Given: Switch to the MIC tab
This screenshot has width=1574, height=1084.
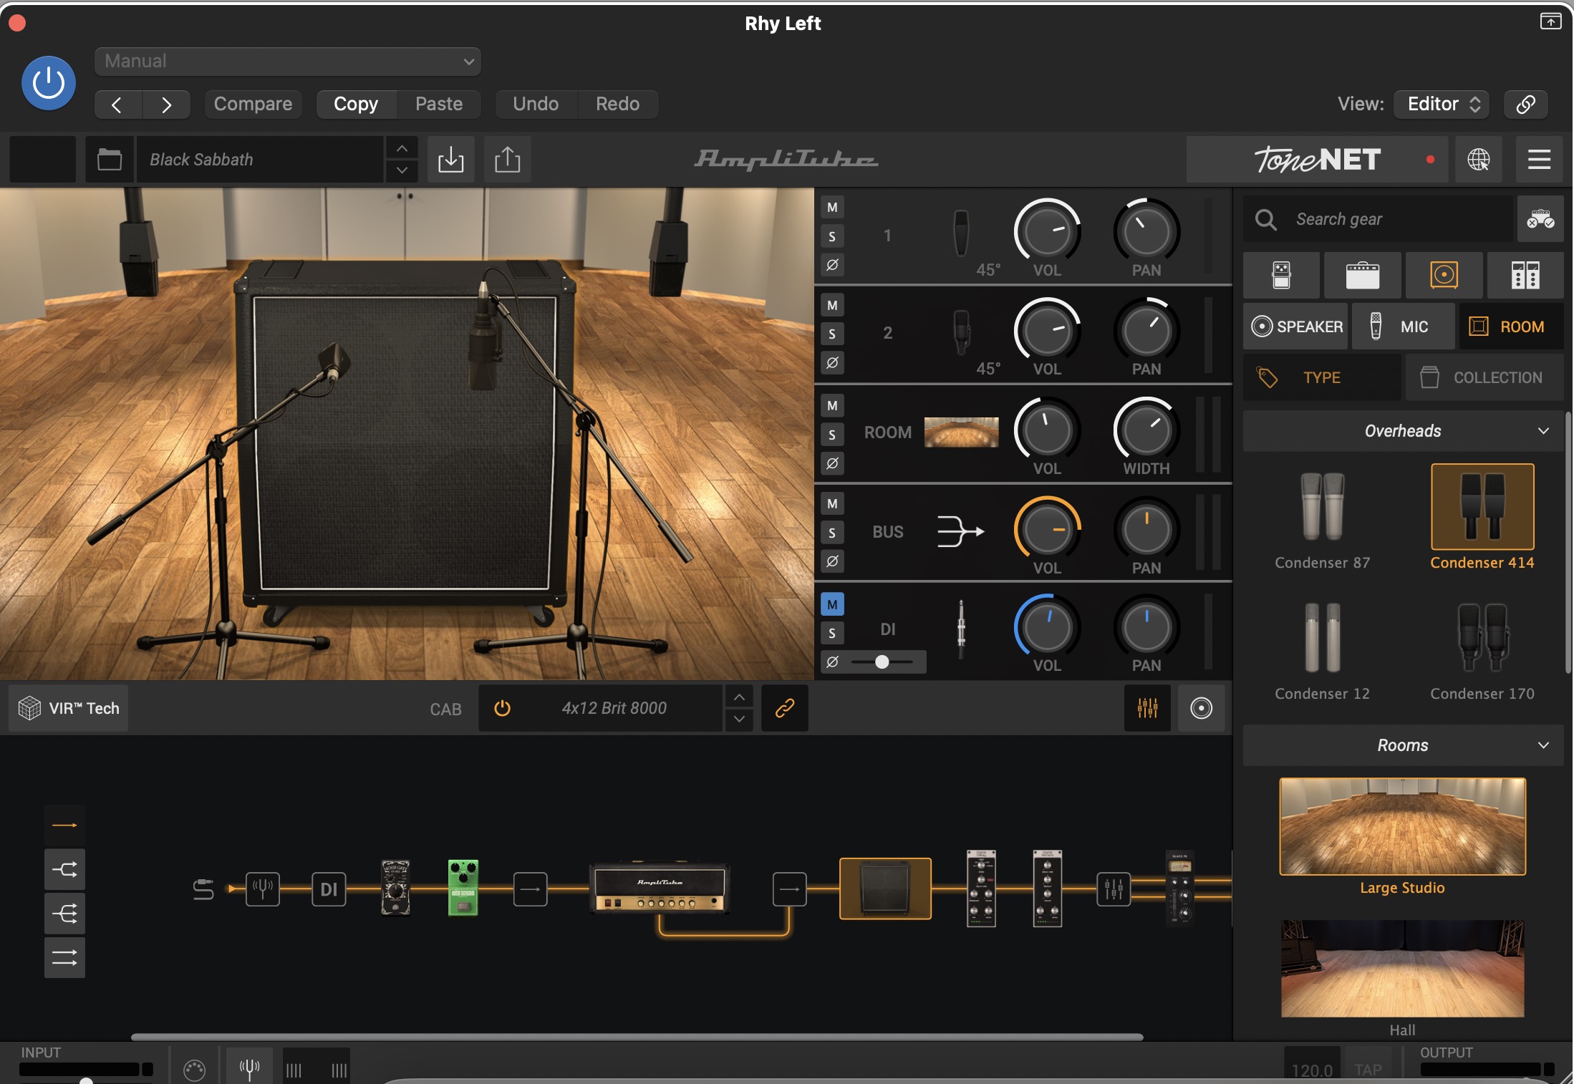Looking at the screenshot, I should pyautogui.click(x=1403, y=327).
